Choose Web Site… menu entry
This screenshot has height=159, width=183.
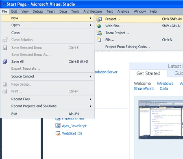(x=139, y=26)
